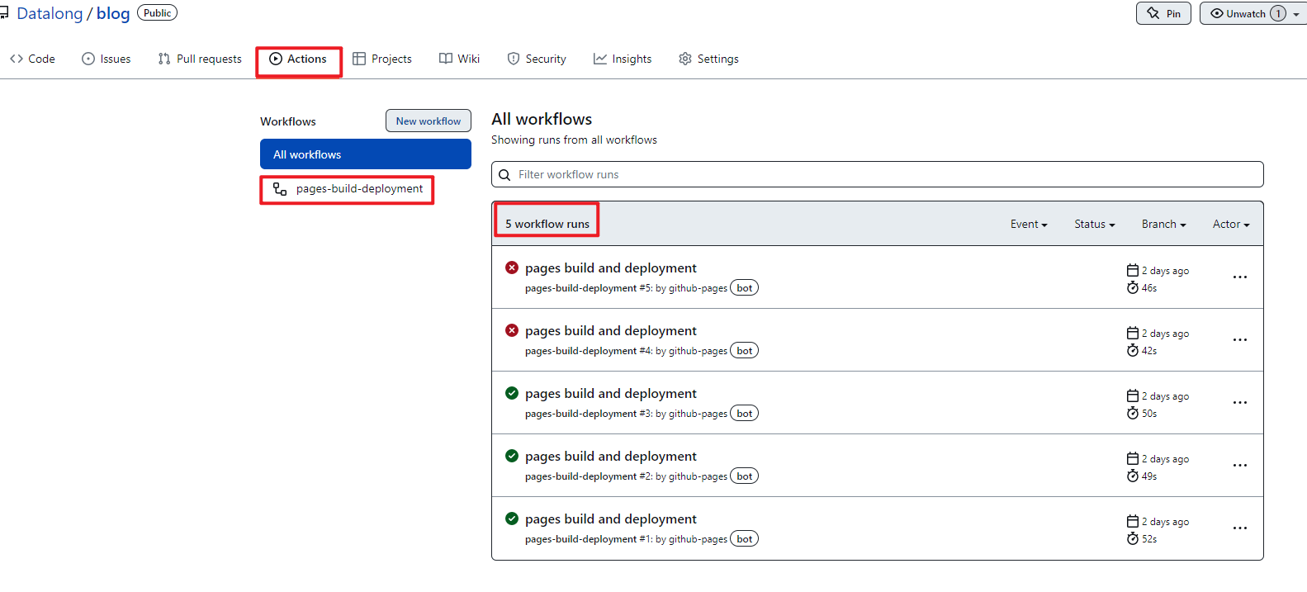1307x592 pixels.
Task: Switch to Pull requests tab
Action: 200,59
